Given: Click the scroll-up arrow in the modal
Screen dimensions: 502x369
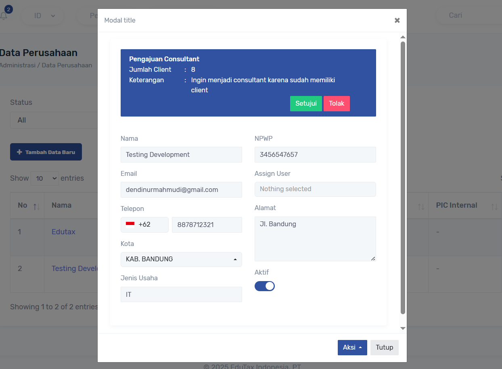Looking at the screenshot, I should tap(403, 37).
